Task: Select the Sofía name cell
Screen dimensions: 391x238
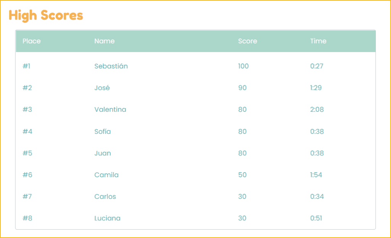Action: click(x=102, y=132)
